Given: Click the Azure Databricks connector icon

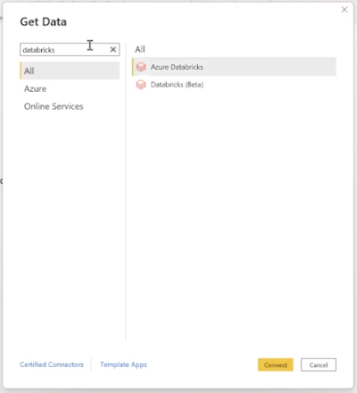Looking at the screenshot, I should click(x=141, y=67).
